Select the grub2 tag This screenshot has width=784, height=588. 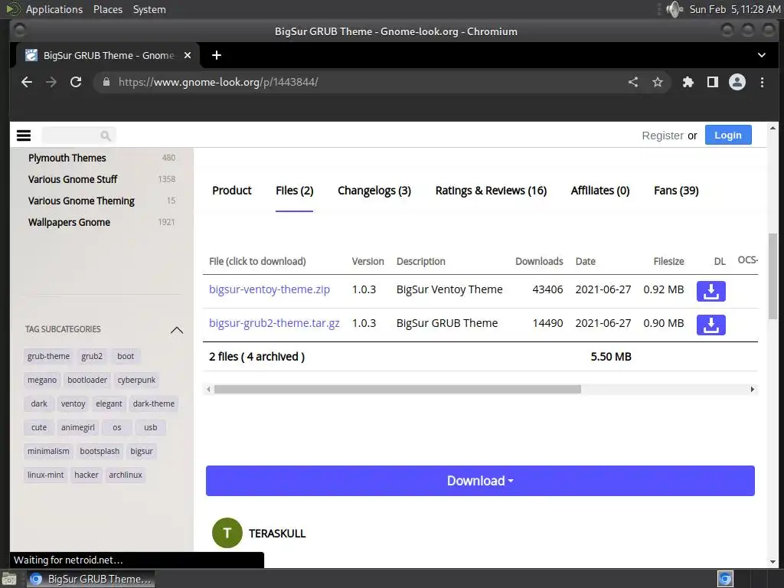pos(92,356)
